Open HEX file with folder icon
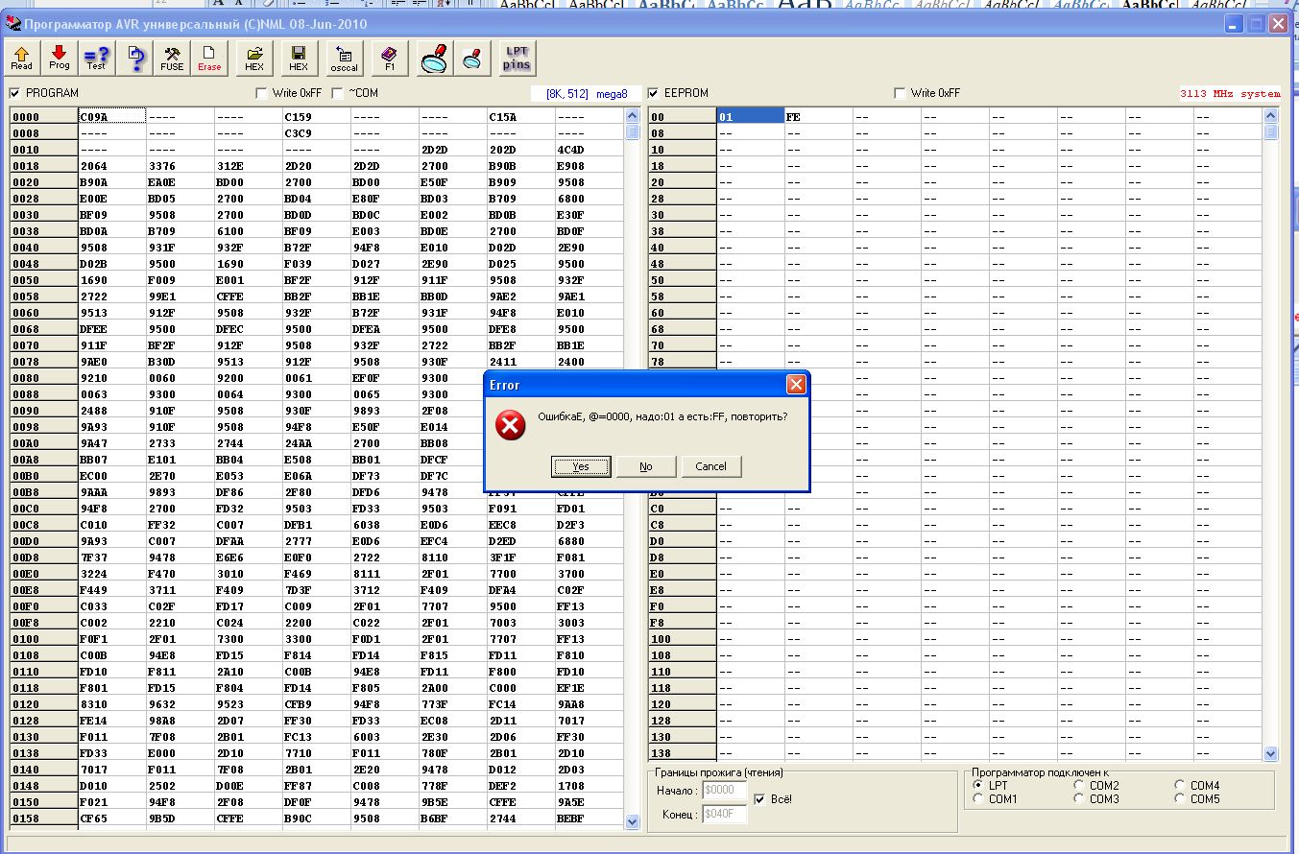This screenshot has width=1299, height=854. (x=254, y=59)
